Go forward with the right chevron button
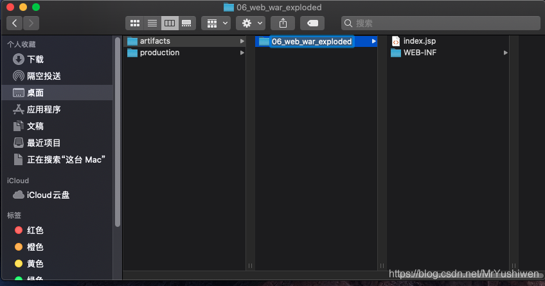Viewport: 545px width, 286px height. tap(31, 23)
